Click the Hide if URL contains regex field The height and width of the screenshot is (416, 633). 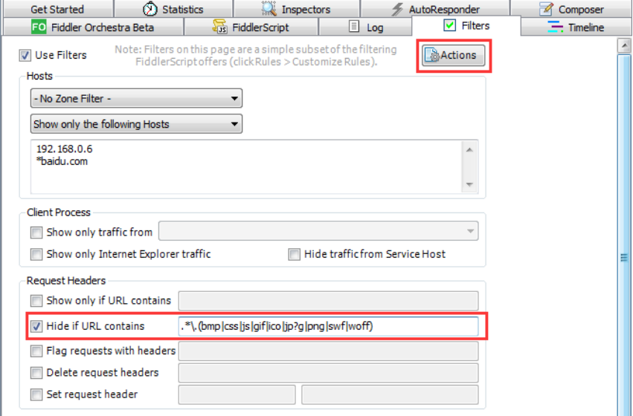click(x=328, y=326)
